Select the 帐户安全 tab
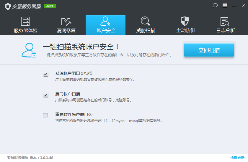 (105, 25)
